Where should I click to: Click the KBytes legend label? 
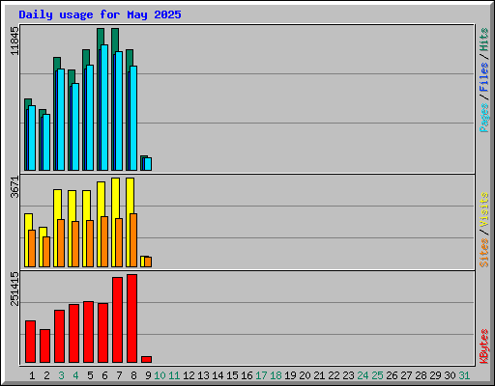[x=484, y=346]
